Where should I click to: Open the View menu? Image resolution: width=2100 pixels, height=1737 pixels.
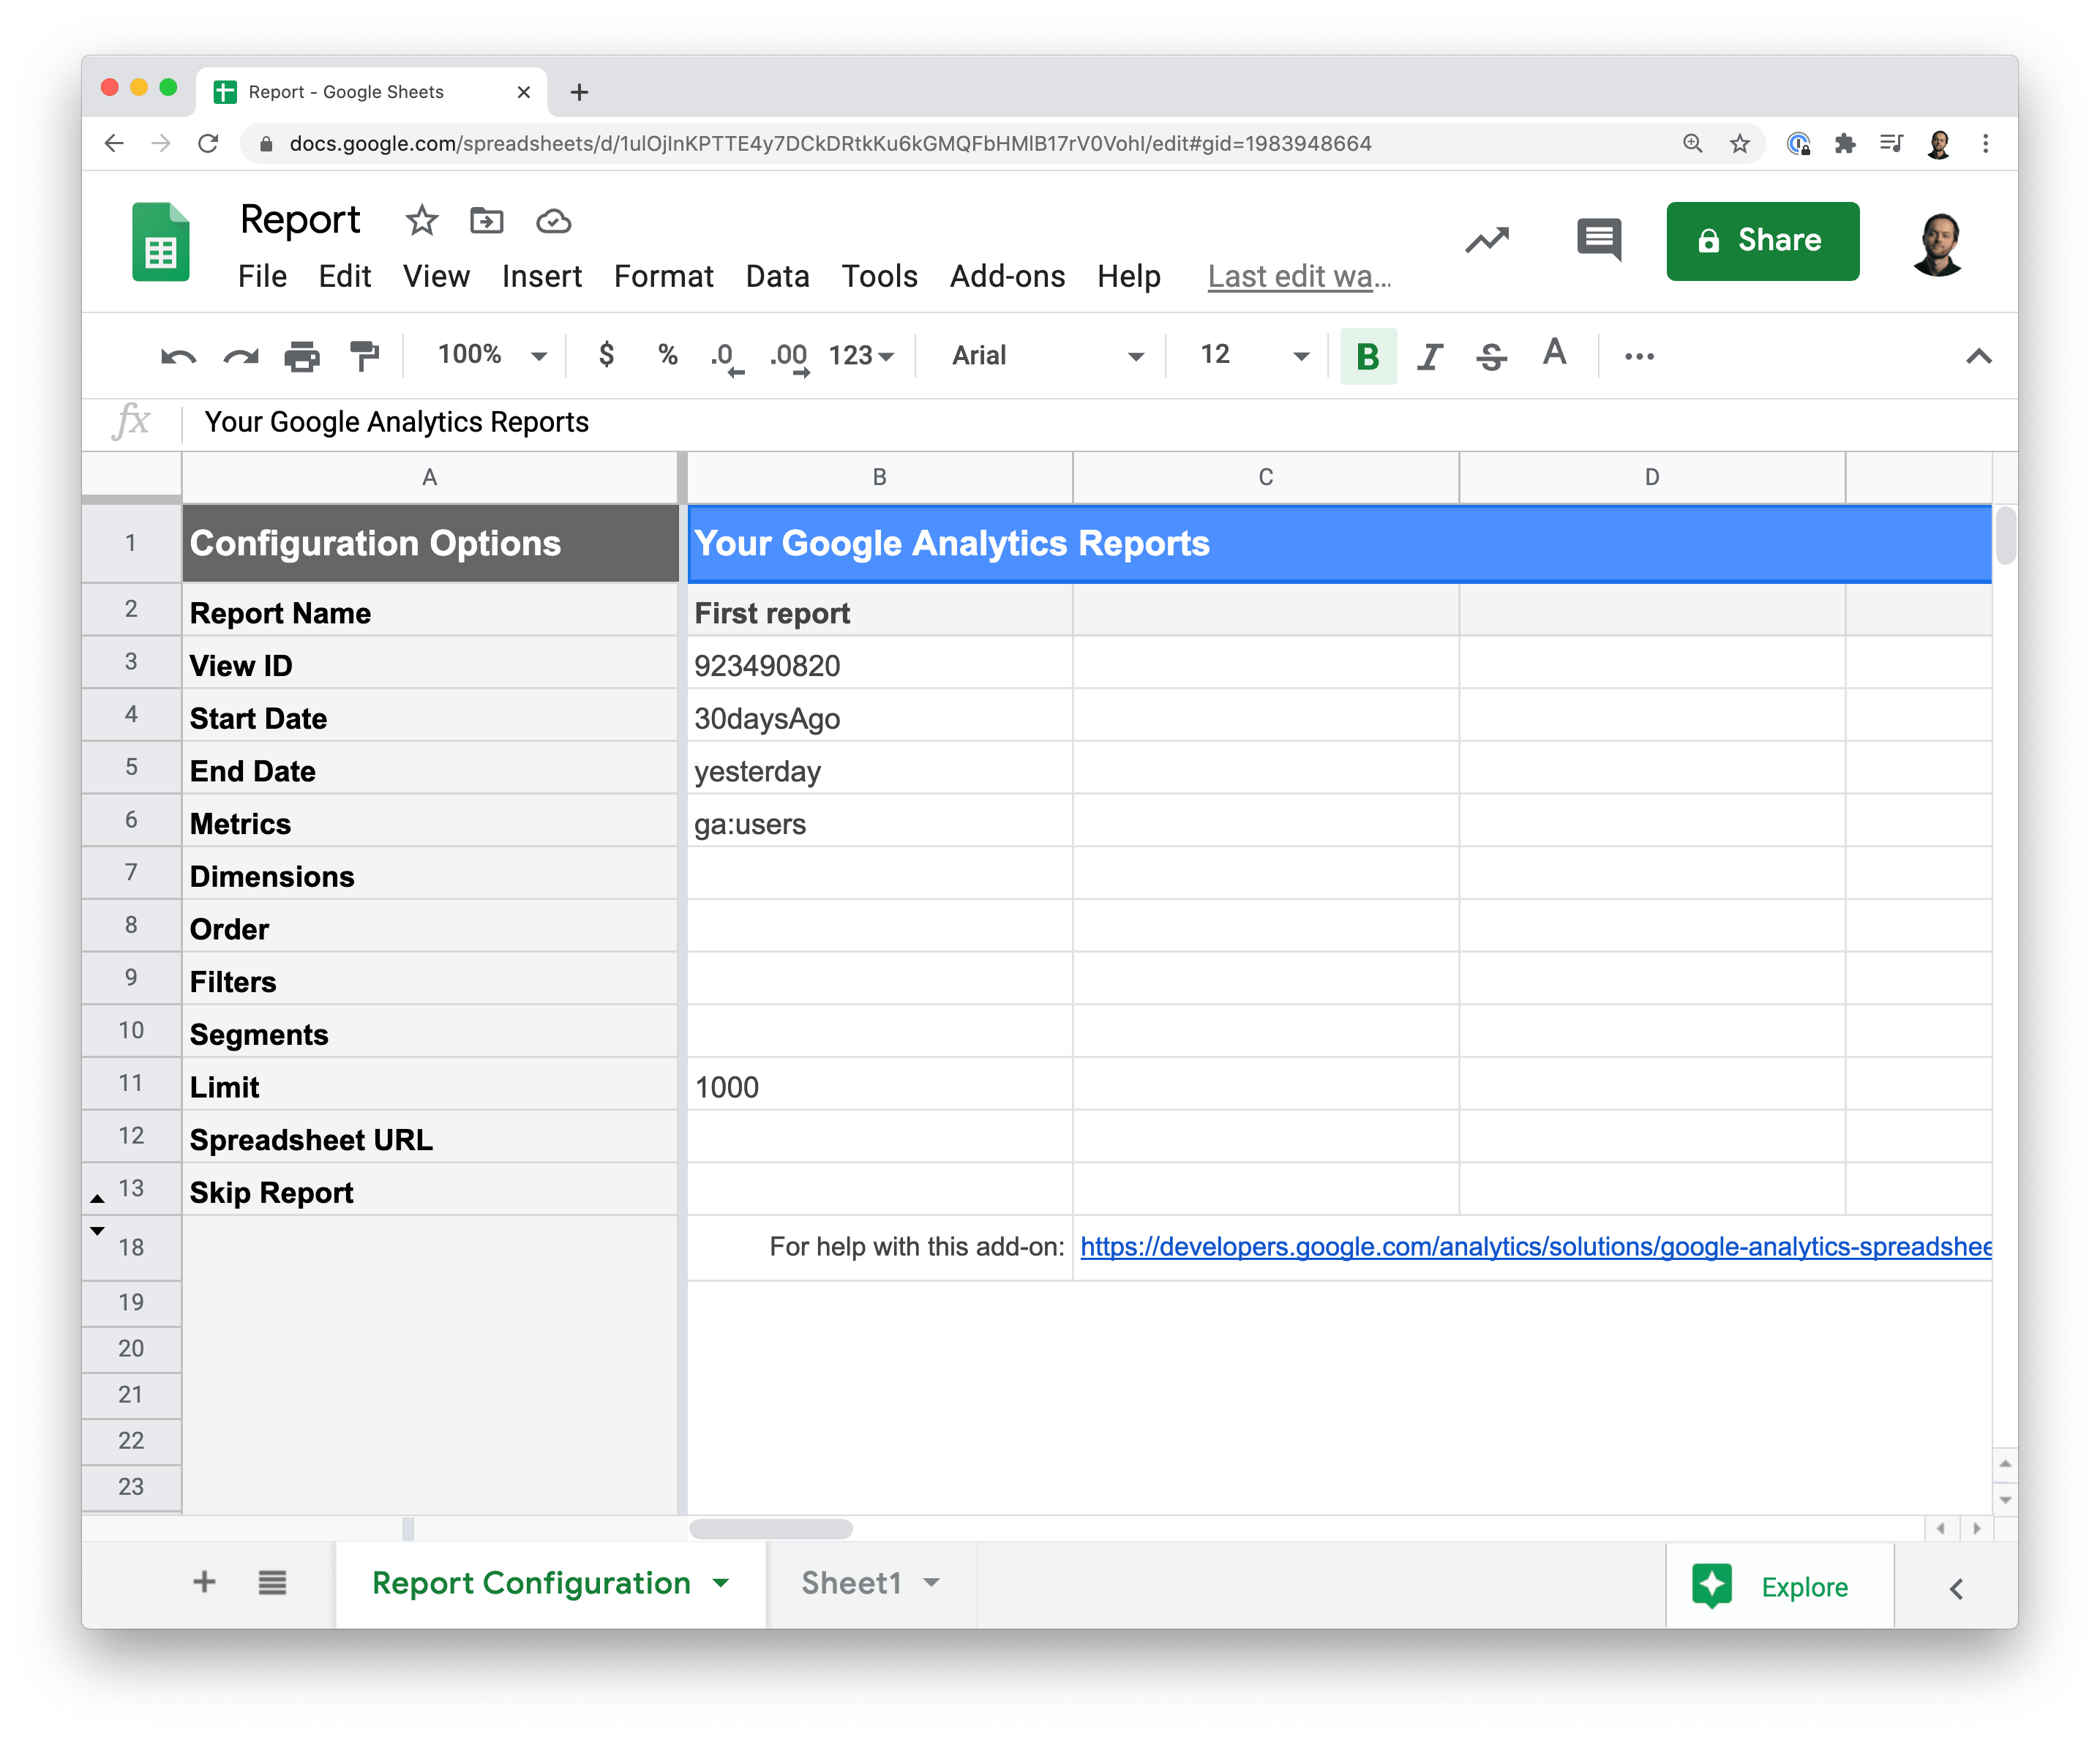(436, 276)
